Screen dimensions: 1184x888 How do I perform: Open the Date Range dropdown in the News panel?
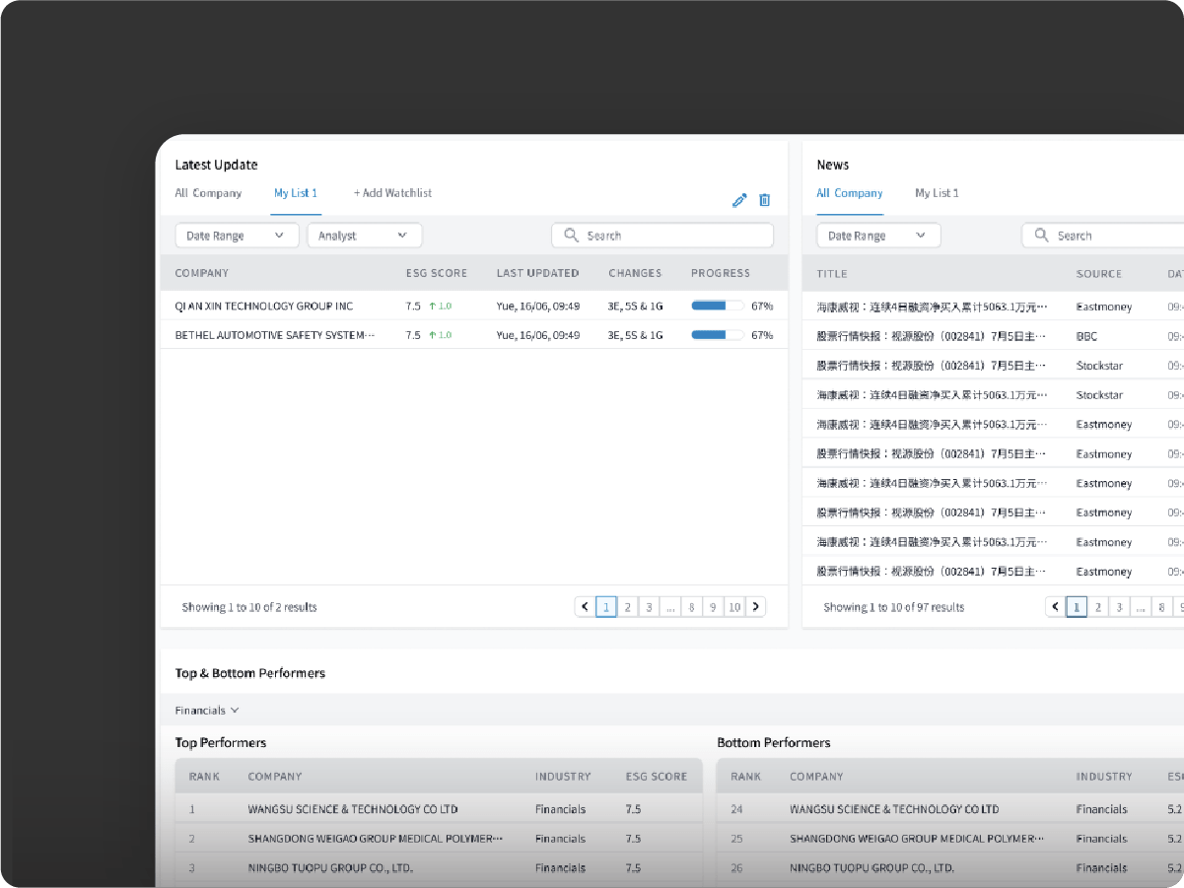(x=877, y=235)
